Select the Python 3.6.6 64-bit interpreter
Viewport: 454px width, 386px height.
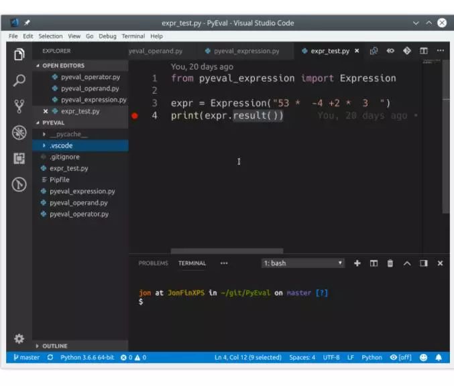click(87, 358)
